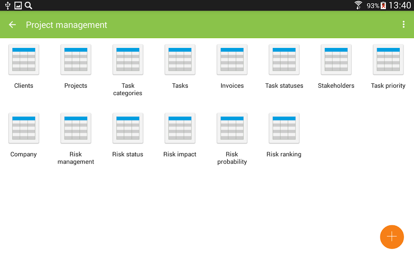Open the three-dot overflow menu
Viewport: 414px width, 259px height.
pyautogui.click(x=403, y=24)
